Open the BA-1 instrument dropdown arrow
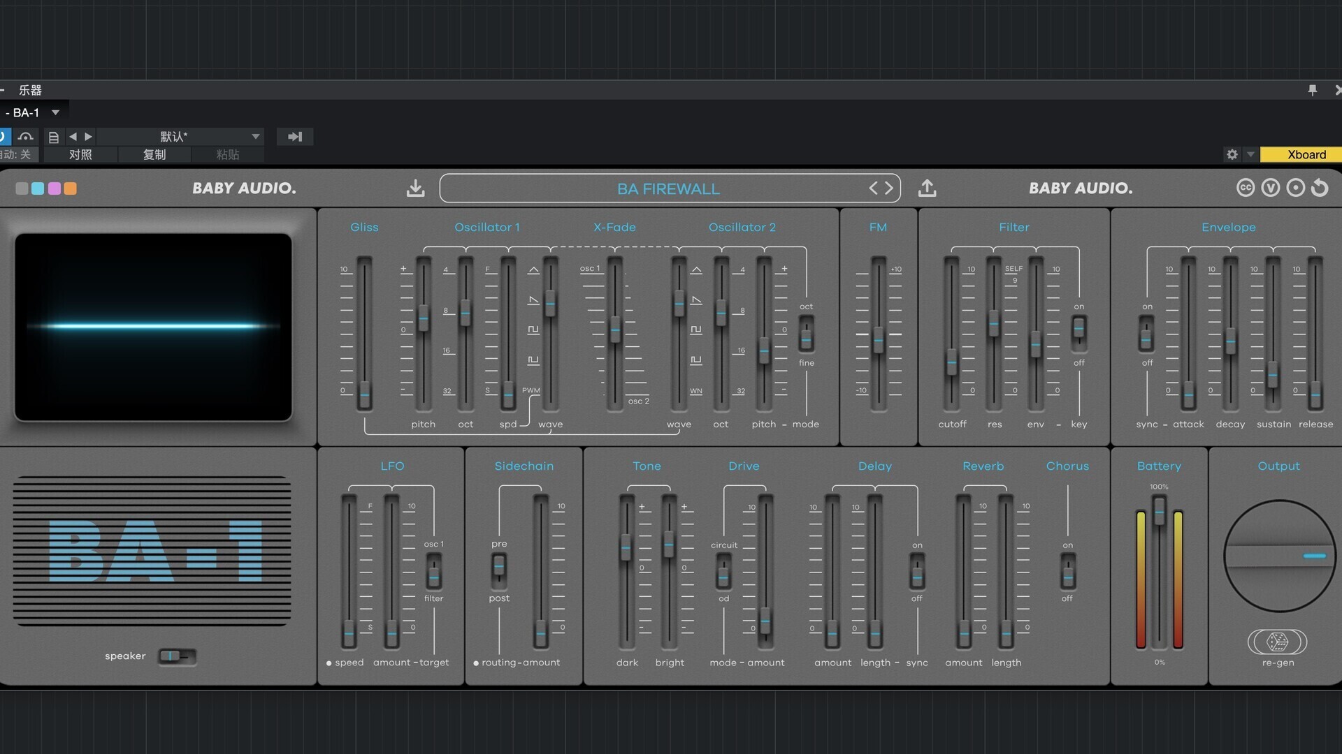This screenshot has height=754, width=1342. point(55,112)
